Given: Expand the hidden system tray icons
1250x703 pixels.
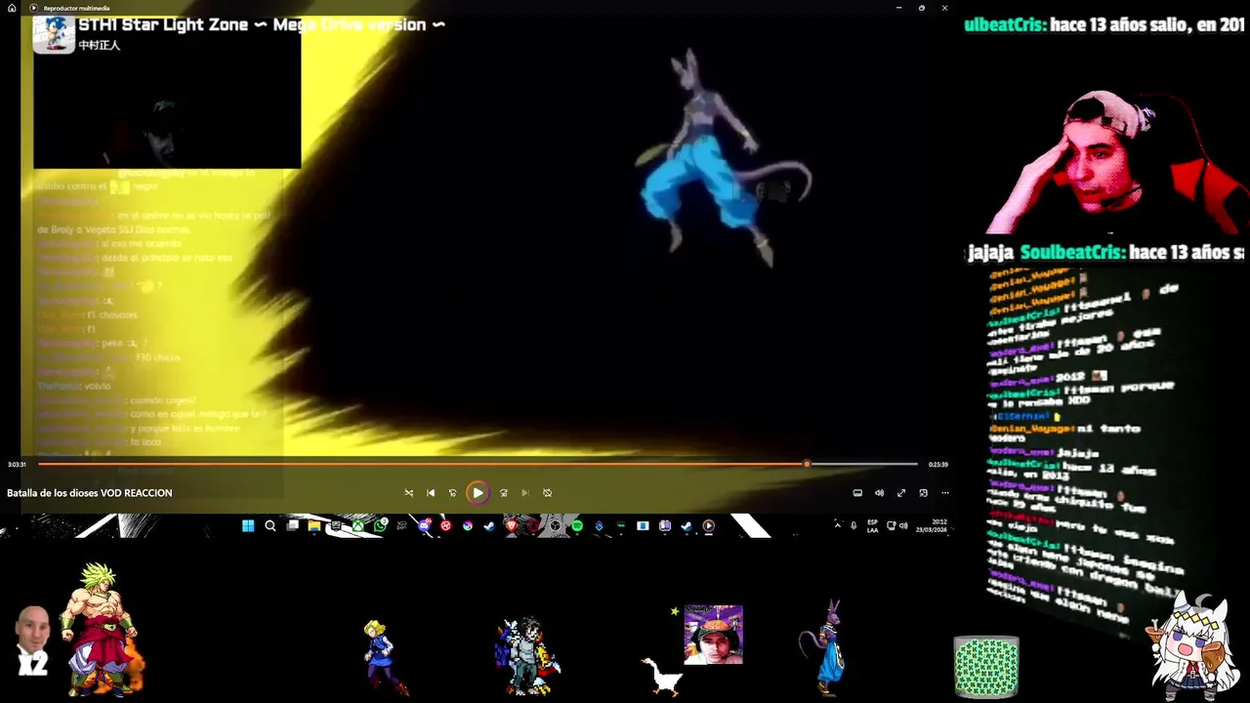Looking at the screenshot, I should [838, 525].
